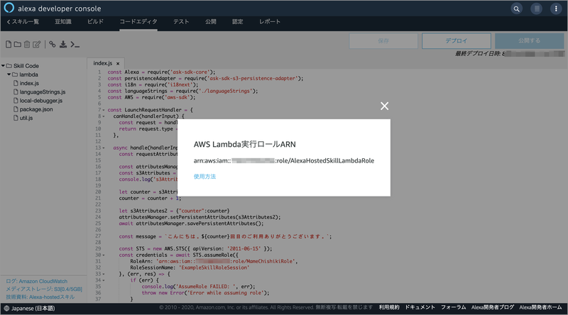Open util.js in the file tree
The height and width of the screenshot is (315, 568).
click(26, 118)
